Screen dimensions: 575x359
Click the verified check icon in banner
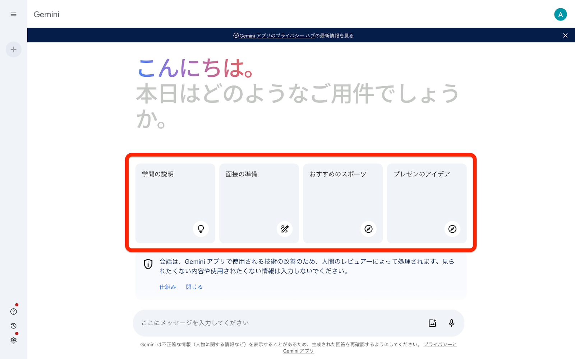point(236,35)
